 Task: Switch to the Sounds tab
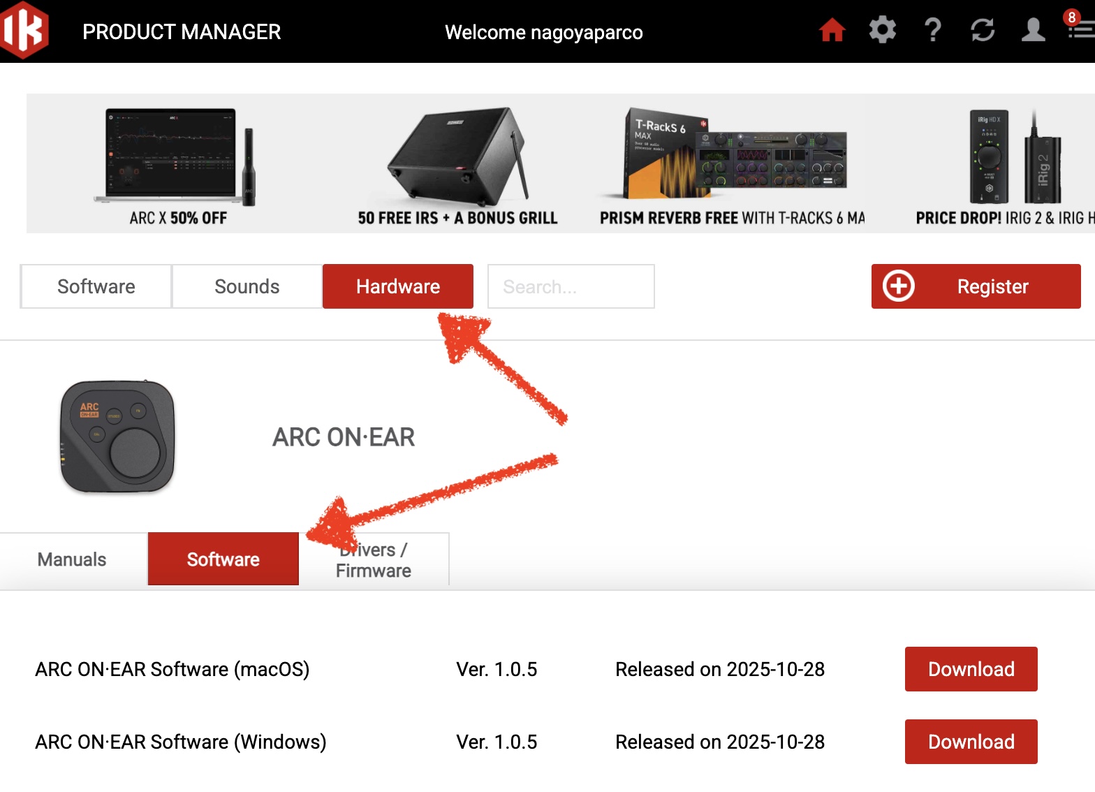(247, 286)
